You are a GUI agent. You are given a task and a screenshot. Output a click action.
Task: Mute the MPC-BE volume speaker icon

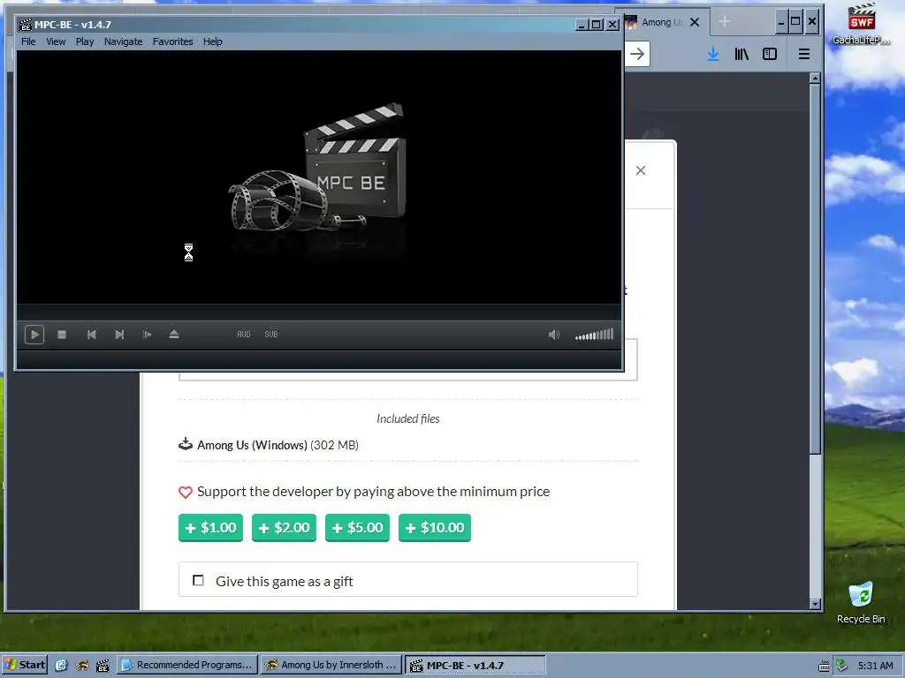click(553, 335)
